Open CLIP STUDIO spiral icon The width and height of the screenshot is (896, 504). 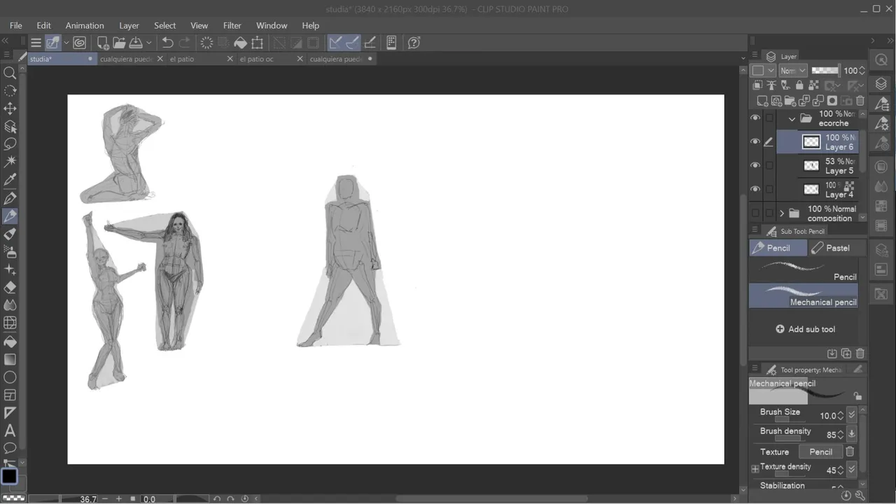coord(79,43)
